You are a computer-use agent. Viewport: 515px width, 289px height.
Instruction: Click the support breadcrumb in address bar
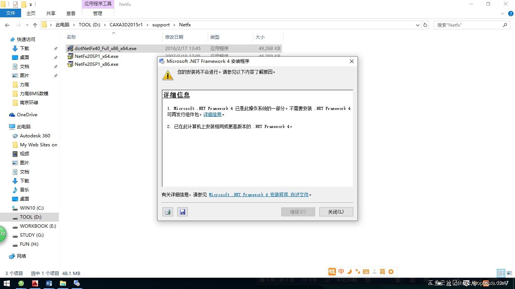[161, 25]
